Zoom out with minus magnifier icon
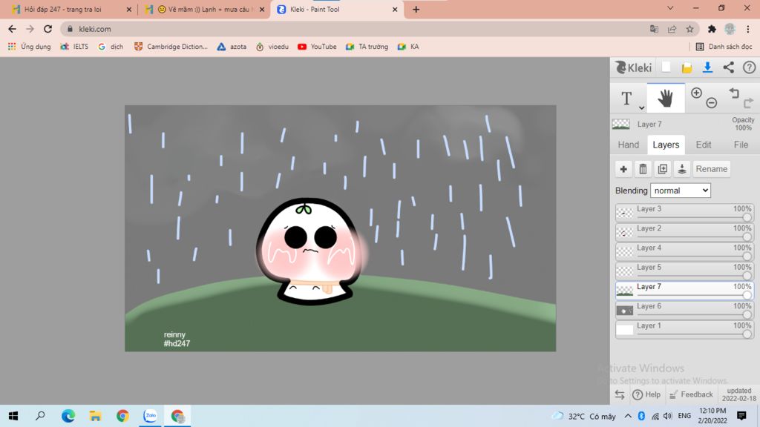The image size is (760, 427). tap(711, 102)
